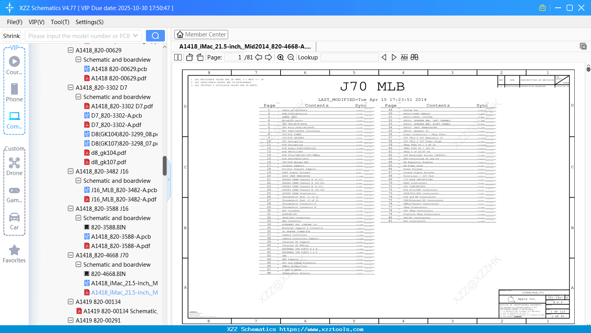Screen dimensions: 591x333
Task: Click the file tree vertical scrollbar thumb
Action: (165, 166)
